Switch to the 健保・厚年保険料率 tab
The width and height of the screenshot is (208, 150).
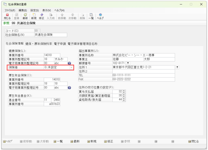[x=38, y=44]
